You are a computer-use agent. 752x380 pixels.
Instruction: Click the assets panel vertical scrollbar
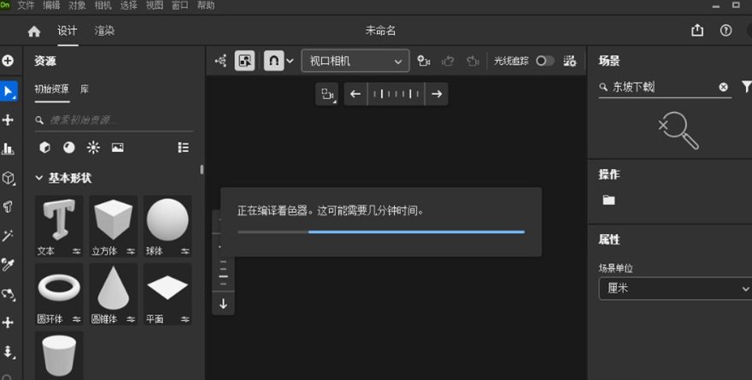pos(202,170)
